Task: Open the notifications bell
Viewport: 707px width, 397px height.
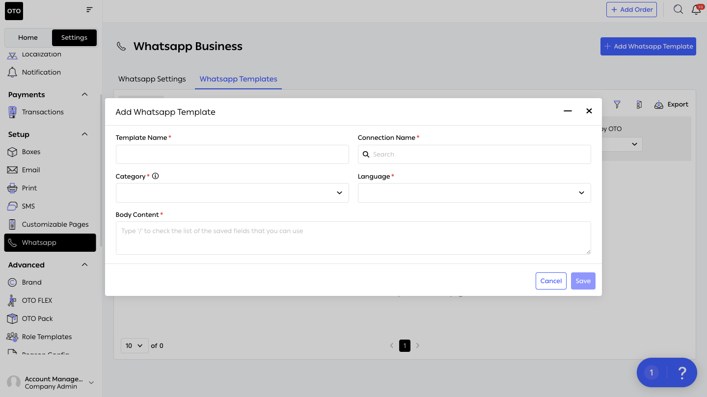Action: click(696, 9)
